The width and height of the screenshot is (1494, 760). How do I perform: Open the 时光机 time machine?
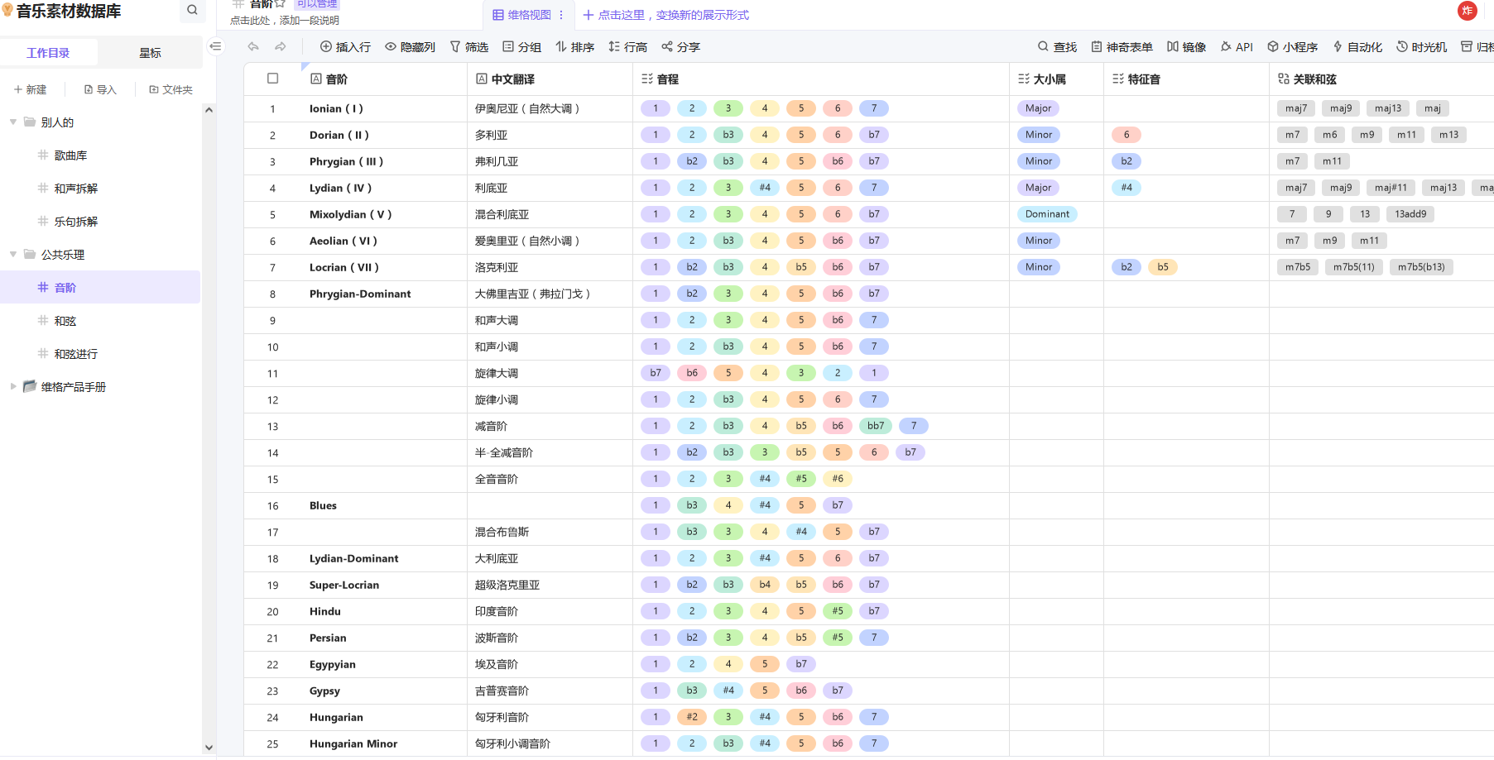click(1421, 47)
